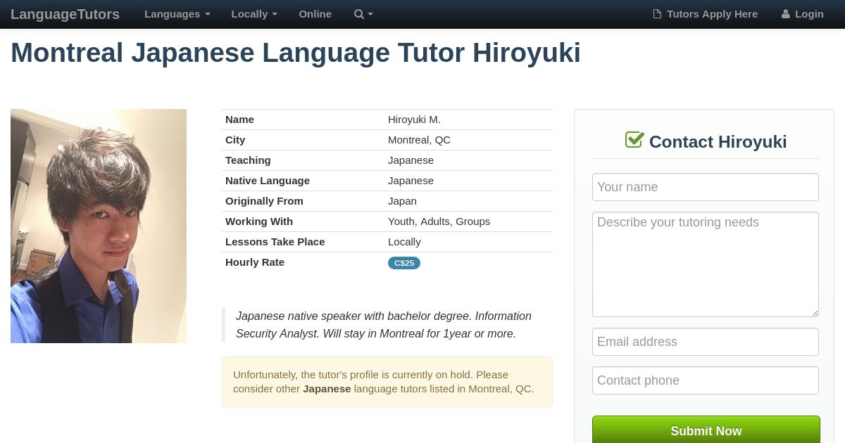Click the Contact Hiroyuki heading
Viewport: 845px width, 443px height.
point(718,141)
